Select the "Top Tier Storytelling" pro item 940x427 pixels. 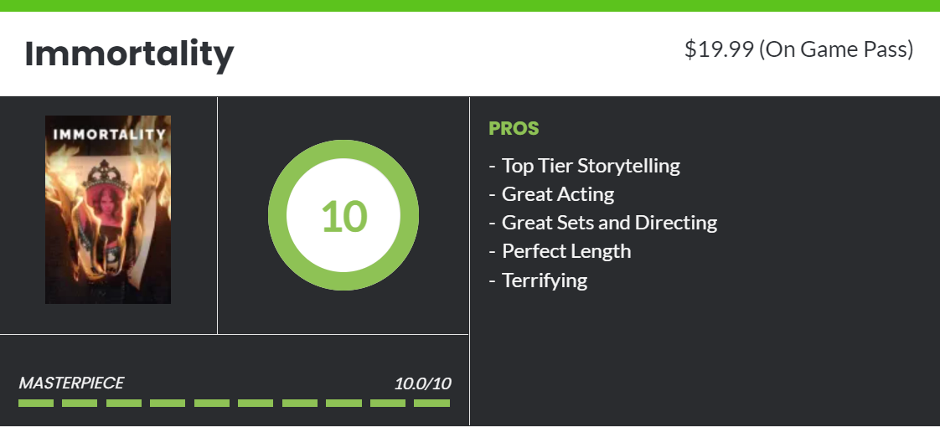click(591, 166)
